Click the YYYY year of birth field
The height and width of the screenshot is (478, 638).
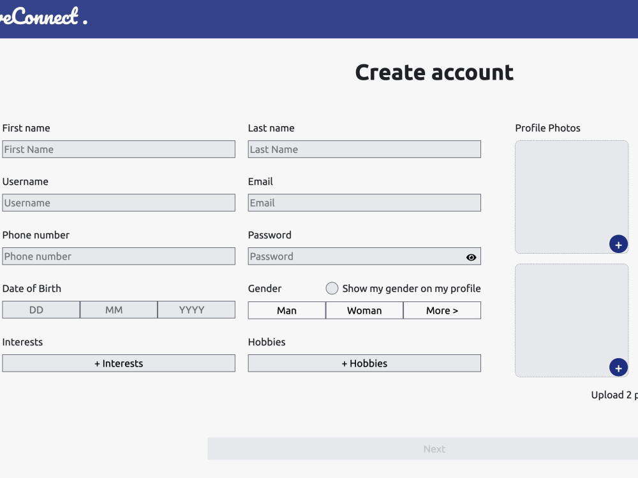tap(197, 310)
